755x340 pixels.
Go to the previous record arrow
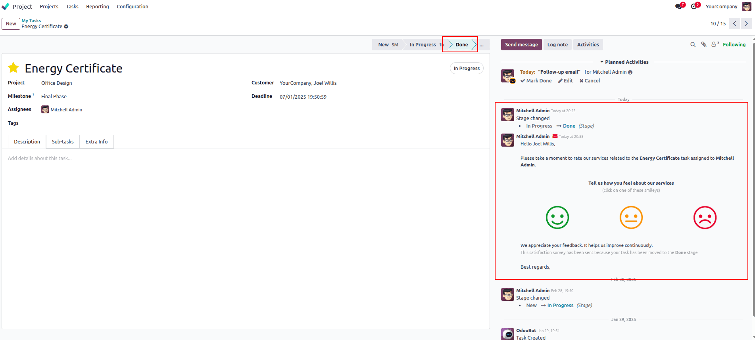point(735,23)
